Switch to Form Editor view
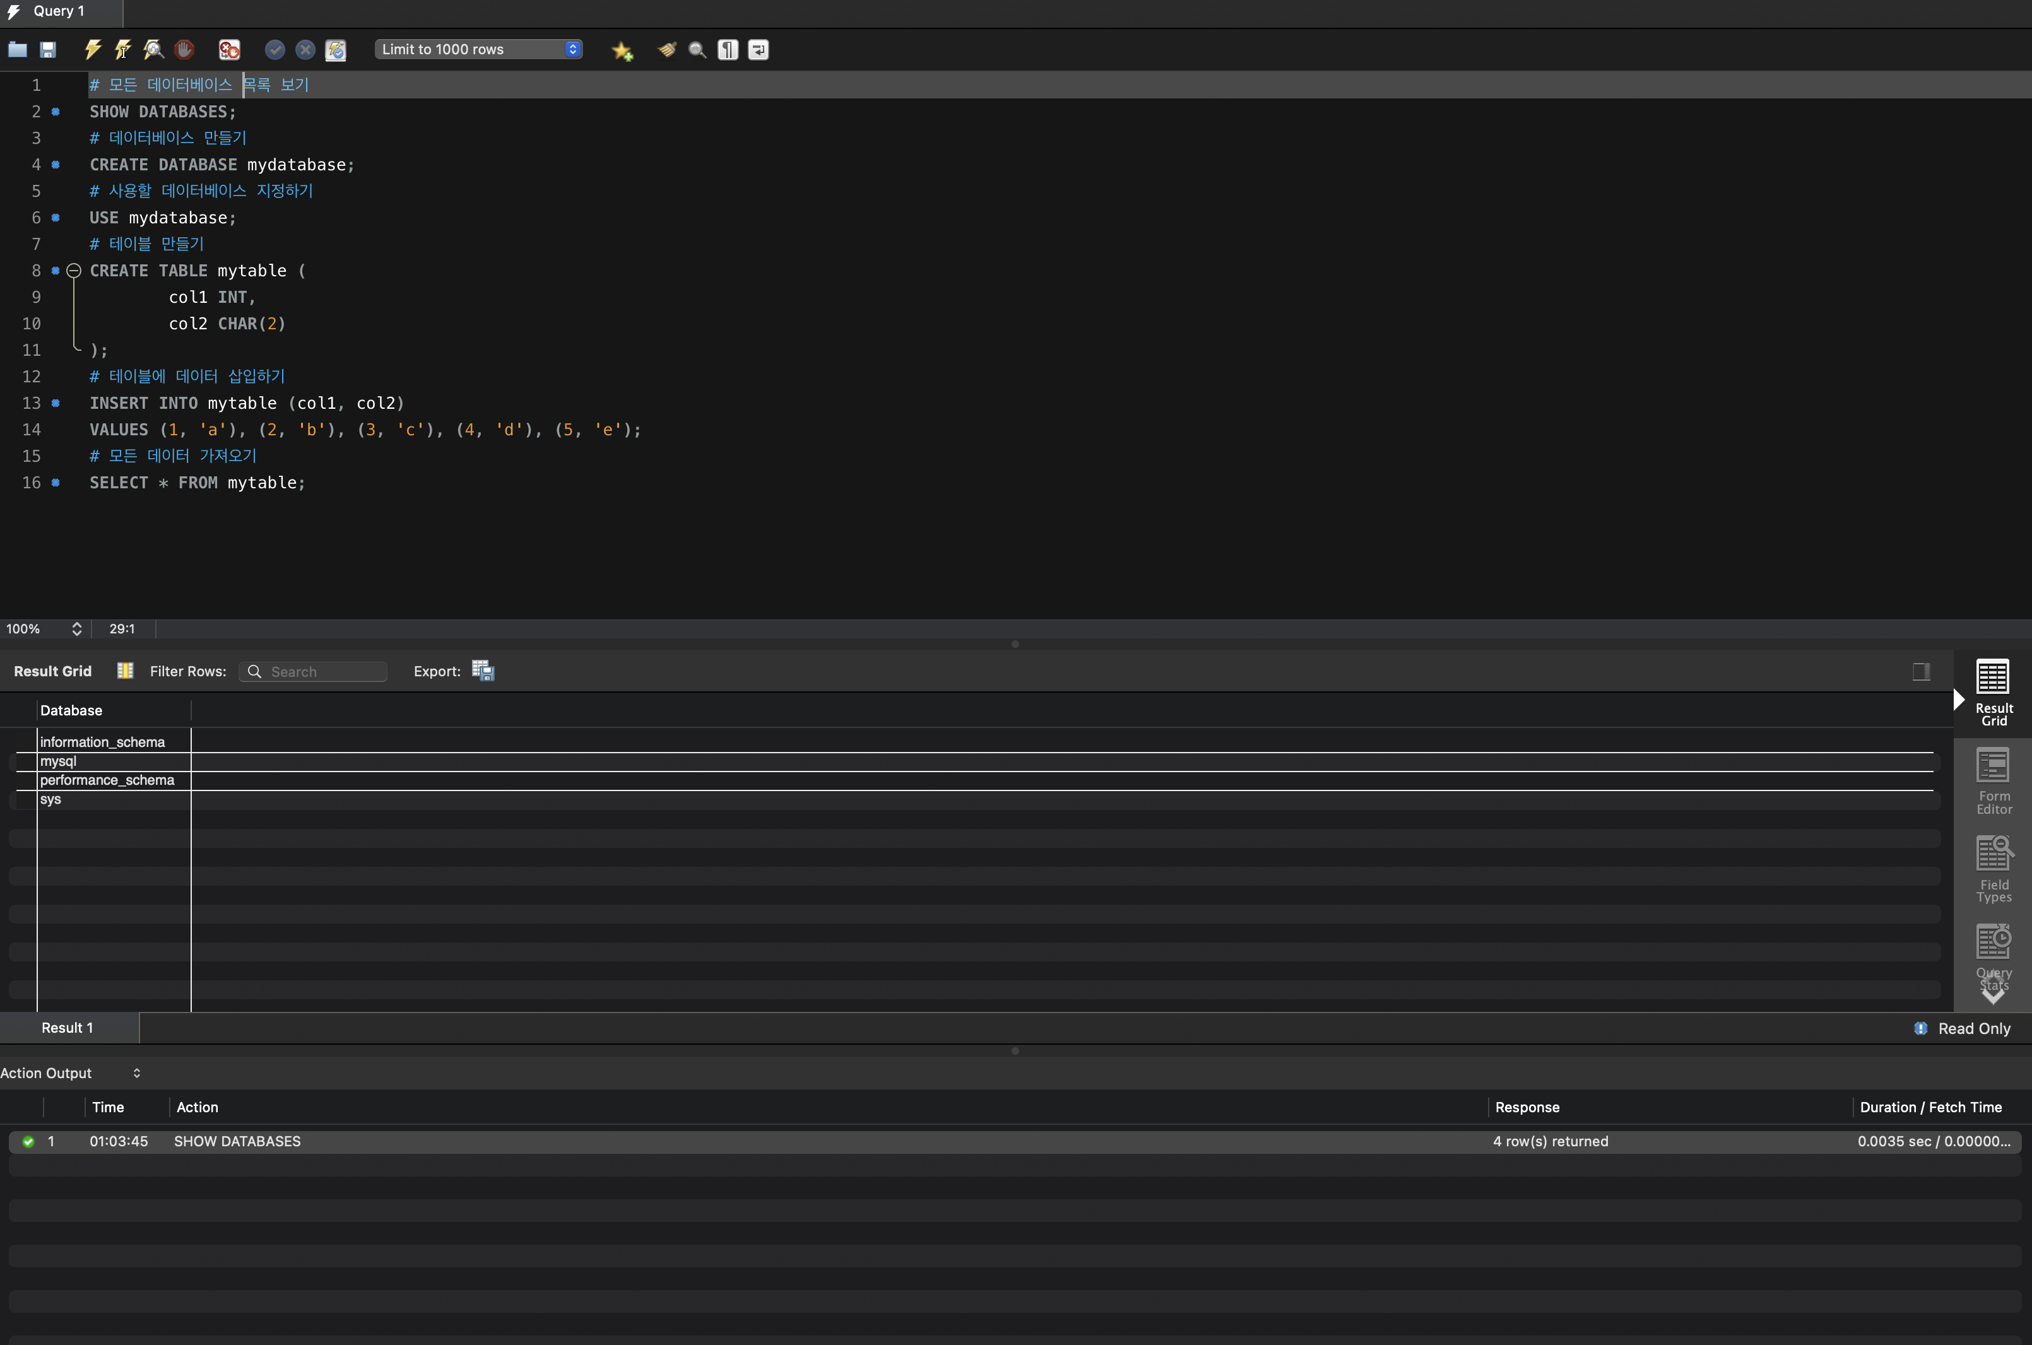Screen dimensions: 2032x1345 coord(1992,780)
